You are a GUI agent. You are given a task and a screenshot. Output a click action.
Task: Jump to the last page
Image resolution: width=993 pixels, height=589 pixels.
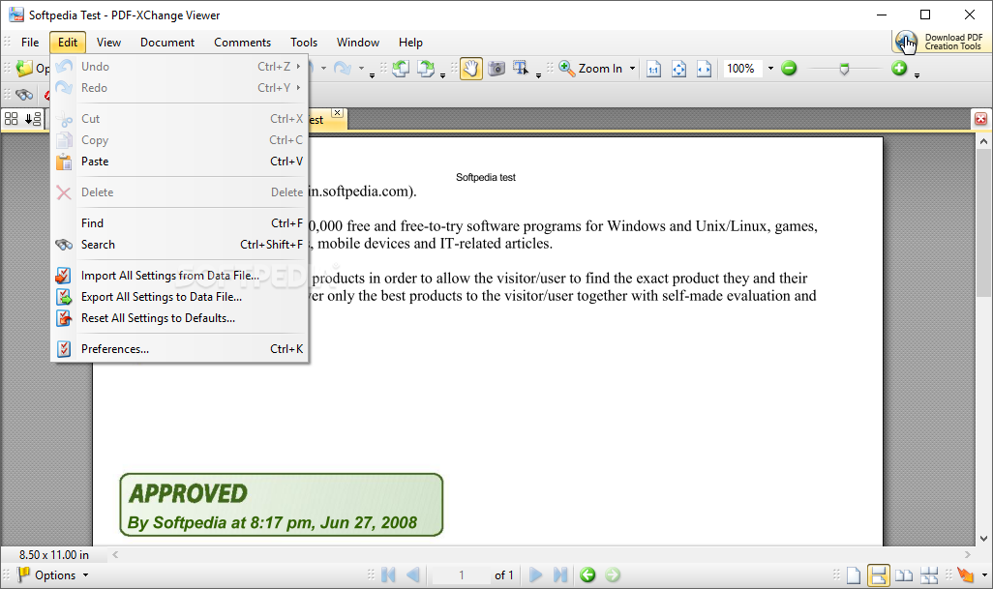tap(559, 574)
